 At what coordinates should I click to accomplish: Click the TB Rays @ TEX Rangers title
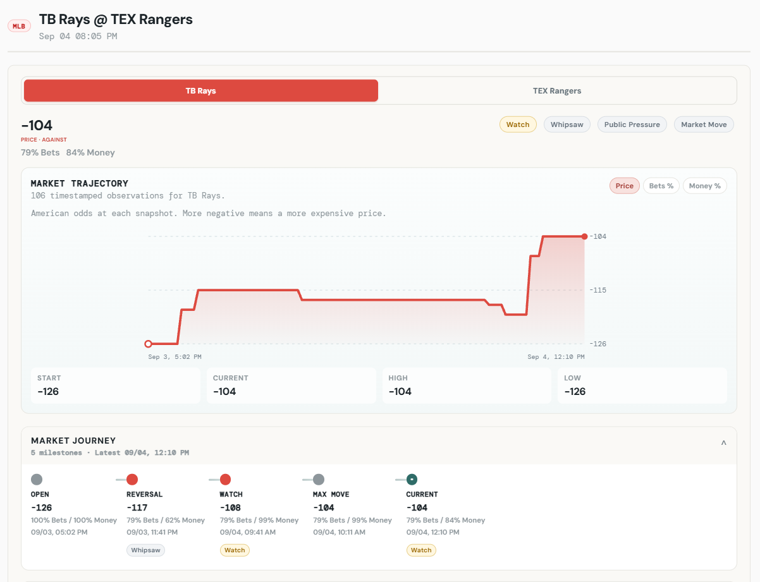click(x=116, y=19)
